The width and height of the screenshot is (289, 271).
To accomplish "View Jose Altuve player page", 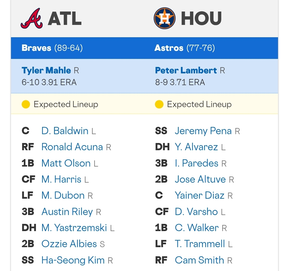I will (x=200, y=179).
